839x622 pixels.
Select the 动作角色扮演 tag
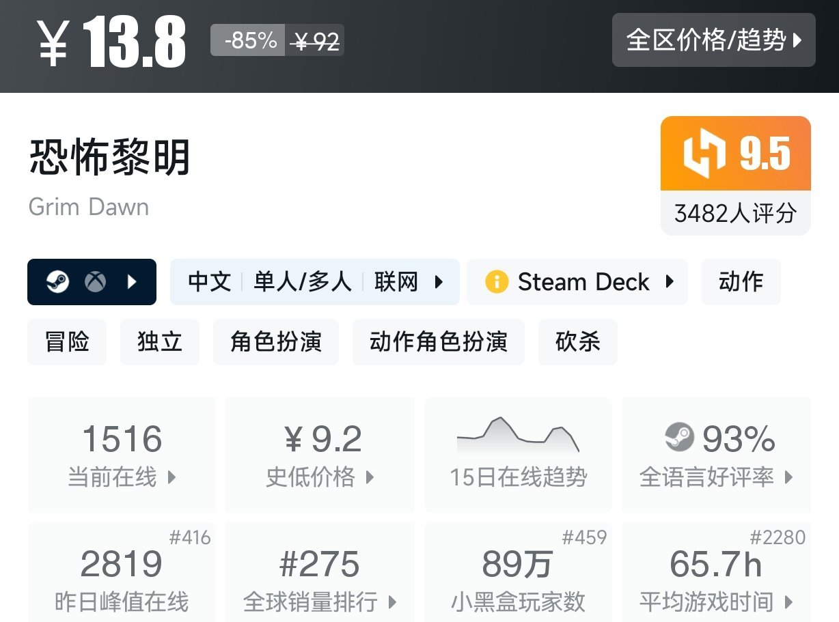tap(439, 342)
